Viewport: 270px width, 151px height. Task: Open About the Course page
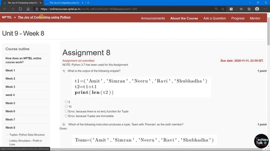pyautogui.click(x=184, y=18)
